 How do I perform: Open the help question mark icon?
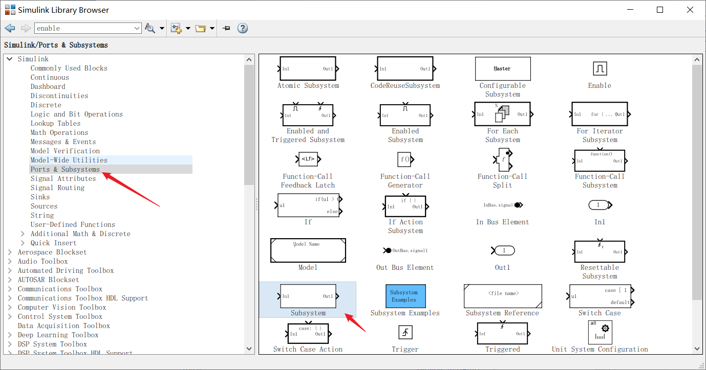243,28
